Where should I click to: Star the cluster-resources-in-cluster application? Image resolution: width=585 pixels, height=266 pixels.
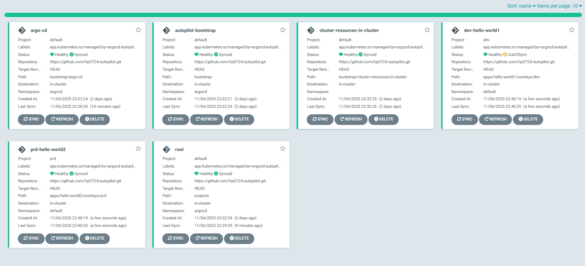427,30
